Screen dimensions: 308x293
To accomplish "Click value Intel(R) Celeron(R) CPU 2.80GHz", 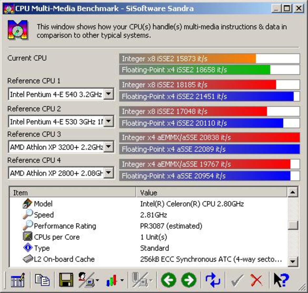I will pos(192,204).
